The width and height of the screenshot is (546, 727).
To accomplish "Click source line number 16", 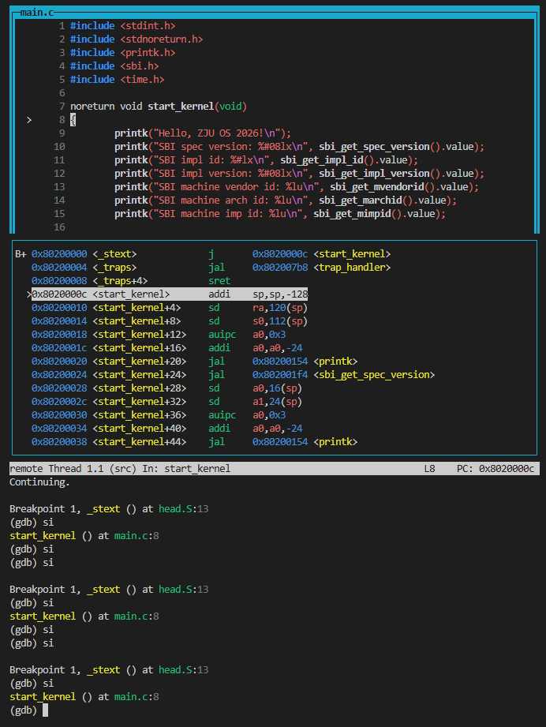I will click(x=59, y=227).
